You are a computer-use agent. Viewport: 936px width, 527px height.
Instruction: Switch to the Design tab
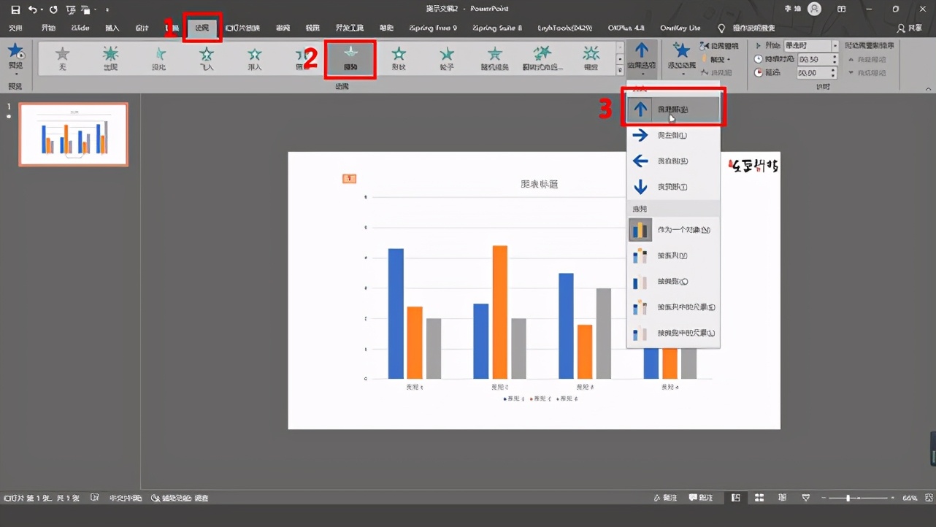point(142,28)
